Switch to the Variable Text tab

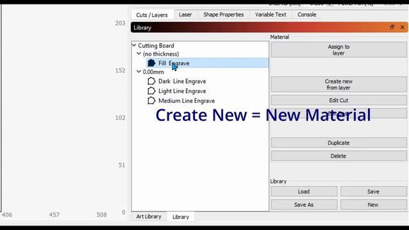tap(270, 15)
